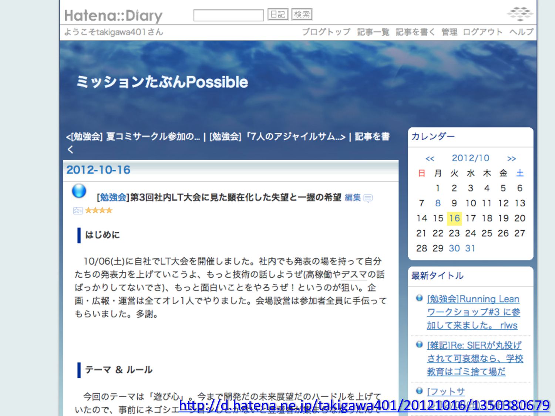The width and height of the screenshot is (555, 416).
Task: Open [勉強会]Running Lean ワークショップ#3 recent title
Action: [x=473, y=312]
